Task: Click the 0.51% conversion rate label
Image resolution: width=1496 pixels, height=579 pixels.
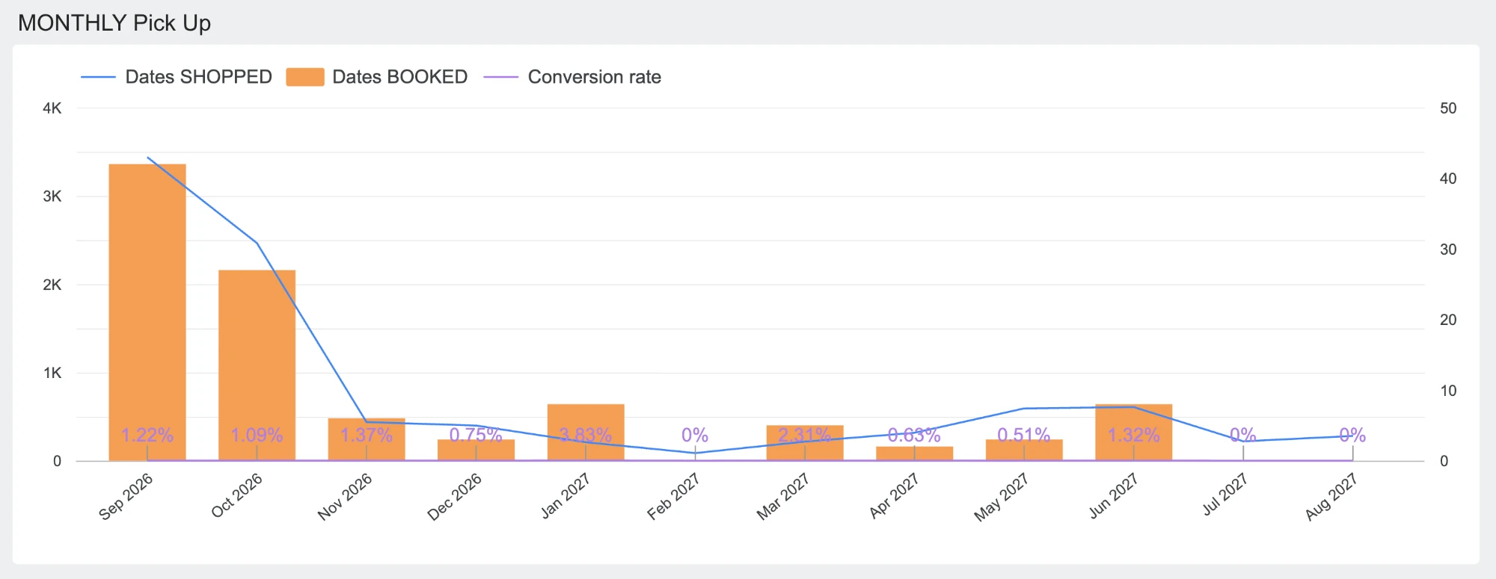Action: point(1024,435)
